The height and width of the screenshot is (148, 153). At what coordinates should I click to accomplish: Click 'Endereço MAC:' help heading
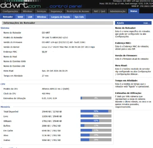click(123, 43)
